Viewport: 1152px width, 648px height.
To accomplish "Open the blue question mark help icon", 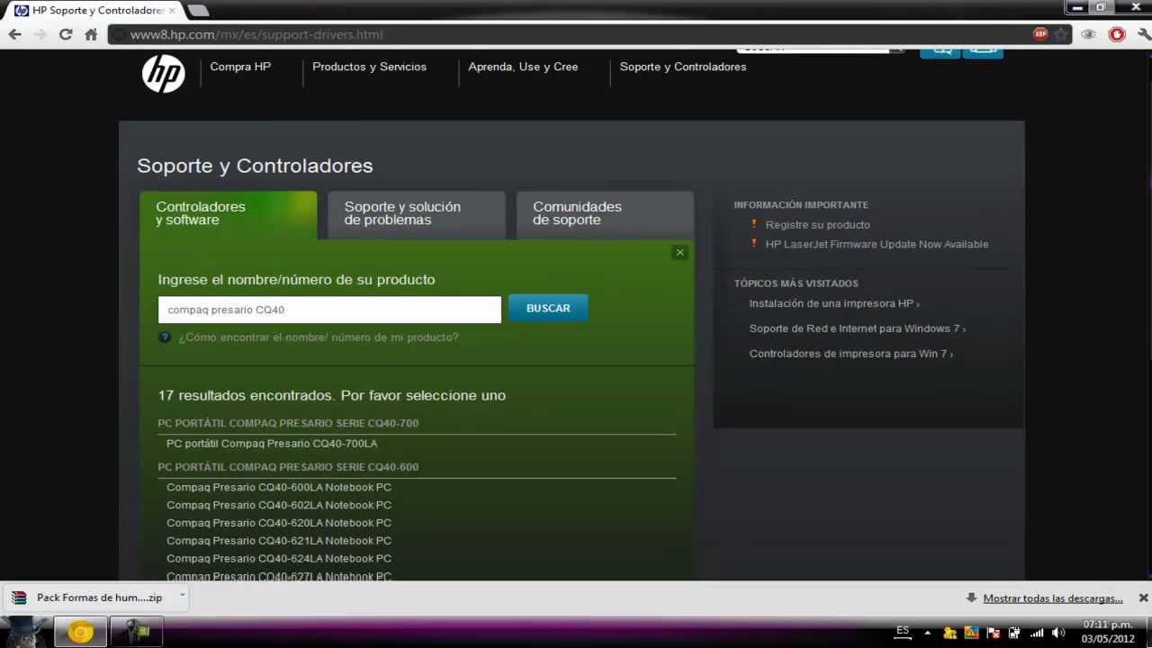I will (x=165, y=337).
